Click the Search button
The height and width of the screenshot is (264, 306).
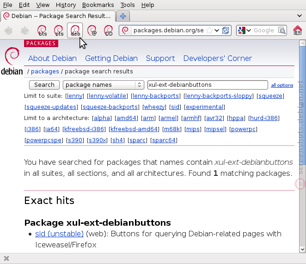(x=44, y=85)
